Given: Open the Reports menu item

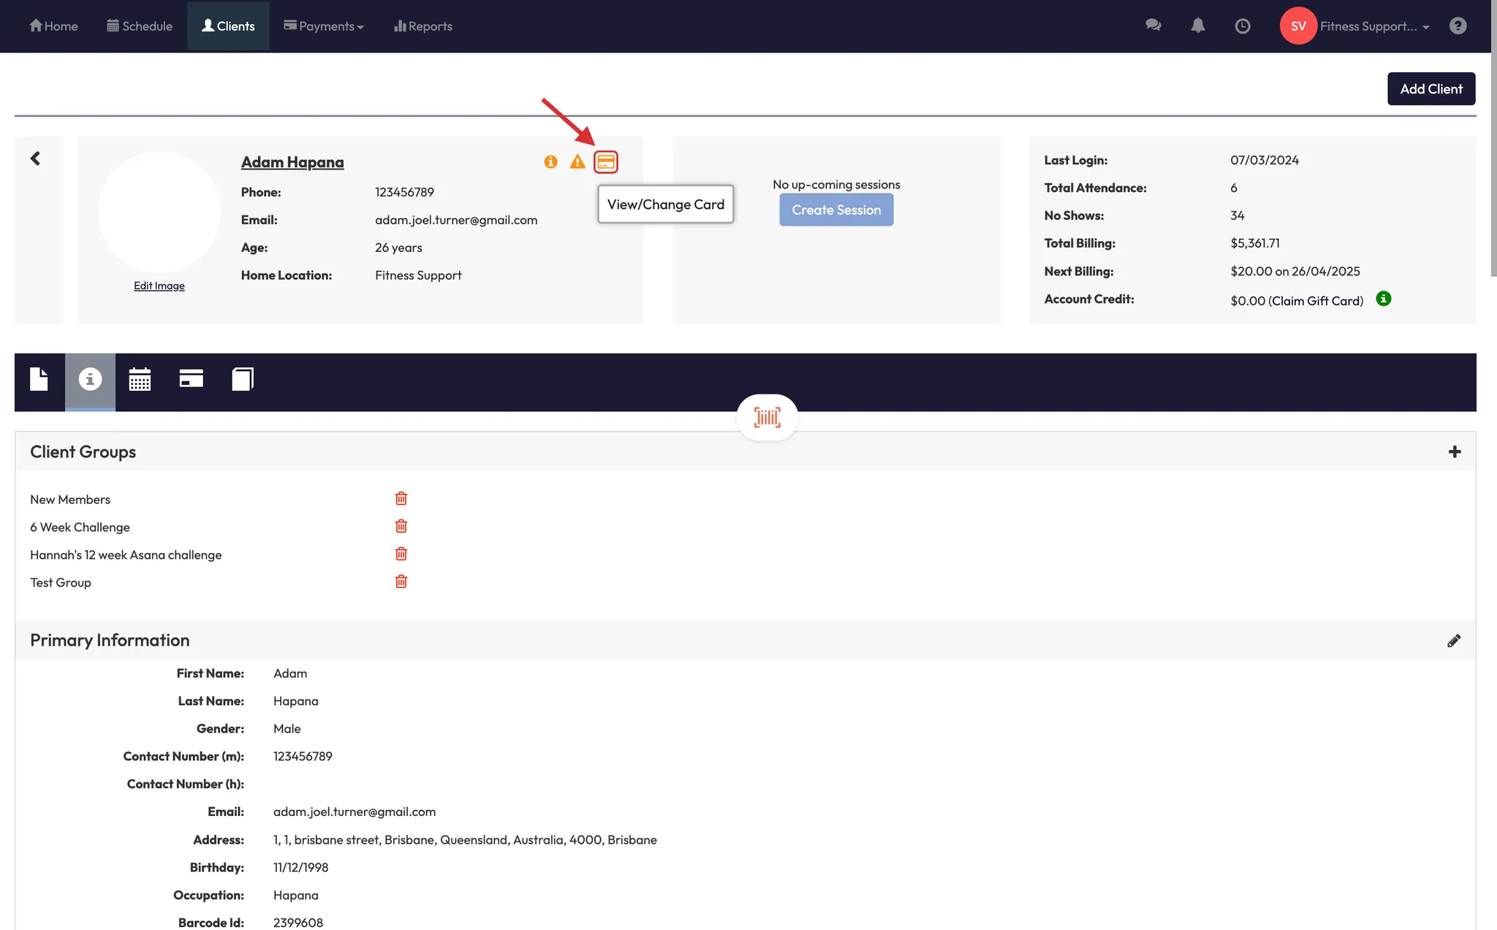Looking at the screenshot, I should (x=423, y=26).
